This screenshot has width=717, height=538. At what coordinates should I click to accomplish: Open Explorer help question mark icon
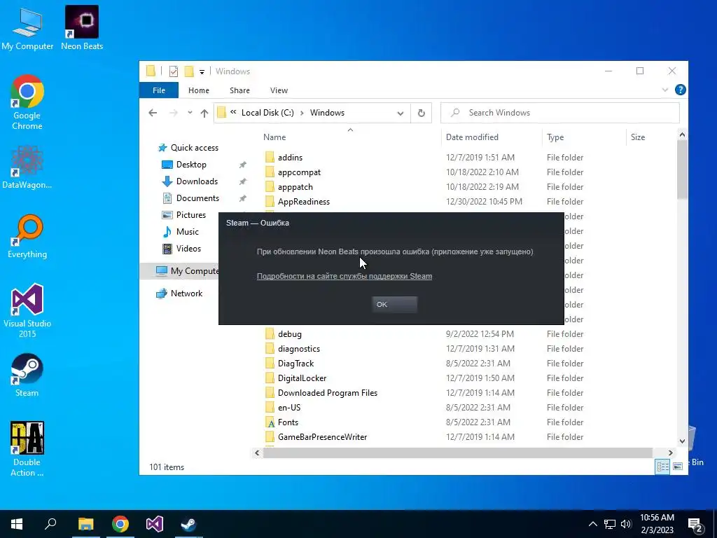tap(680, 90)
